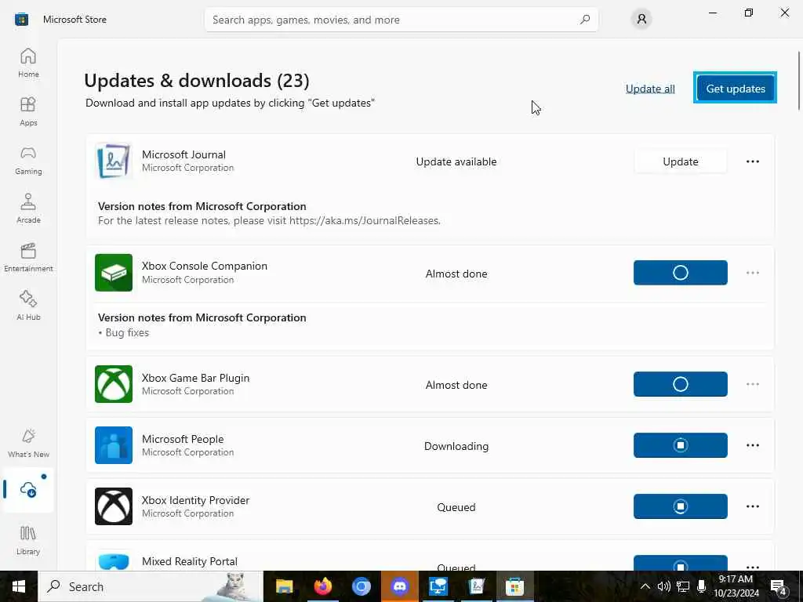Select the Downloads cloud icon in sidebar

coord(28,490)
